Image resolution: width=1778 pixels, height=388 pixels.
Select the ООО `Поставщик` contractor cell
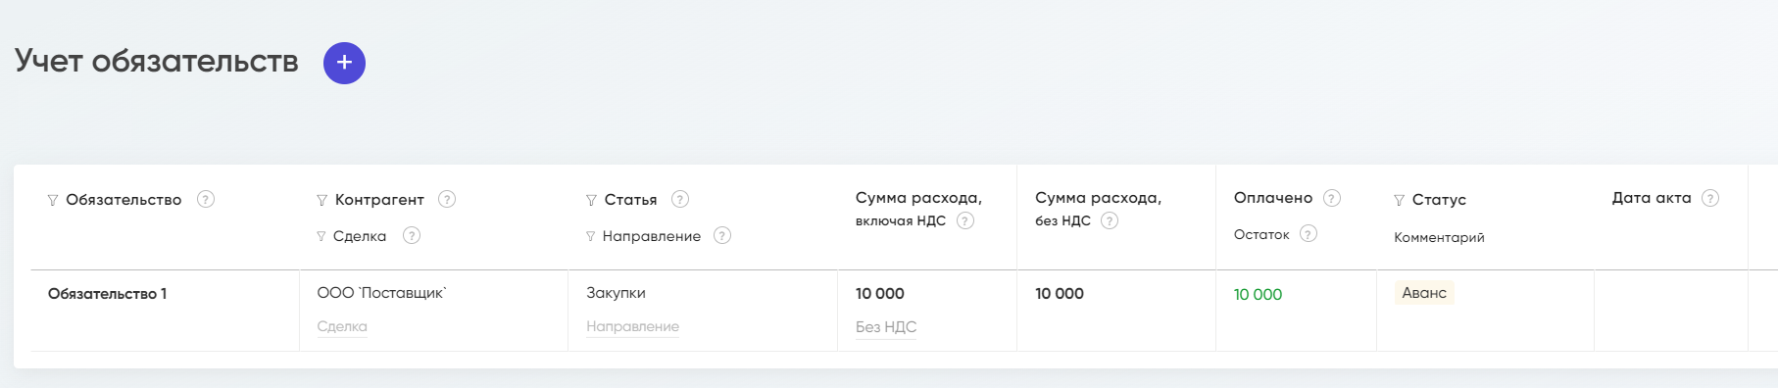[x=381, y=293]
